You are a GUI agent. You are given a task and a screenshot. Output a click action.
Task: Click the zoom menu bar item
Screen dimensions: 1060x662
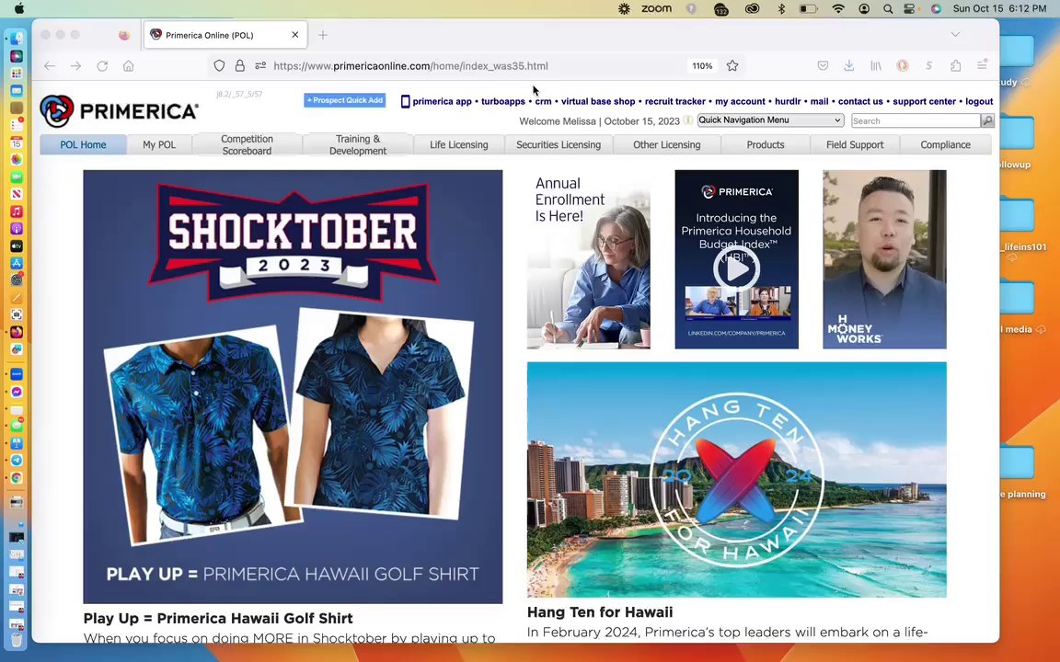(656, 9)
